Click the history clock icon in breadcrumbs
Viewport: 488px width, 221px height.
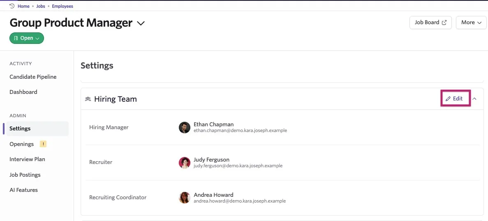click(x=12, y=6)
